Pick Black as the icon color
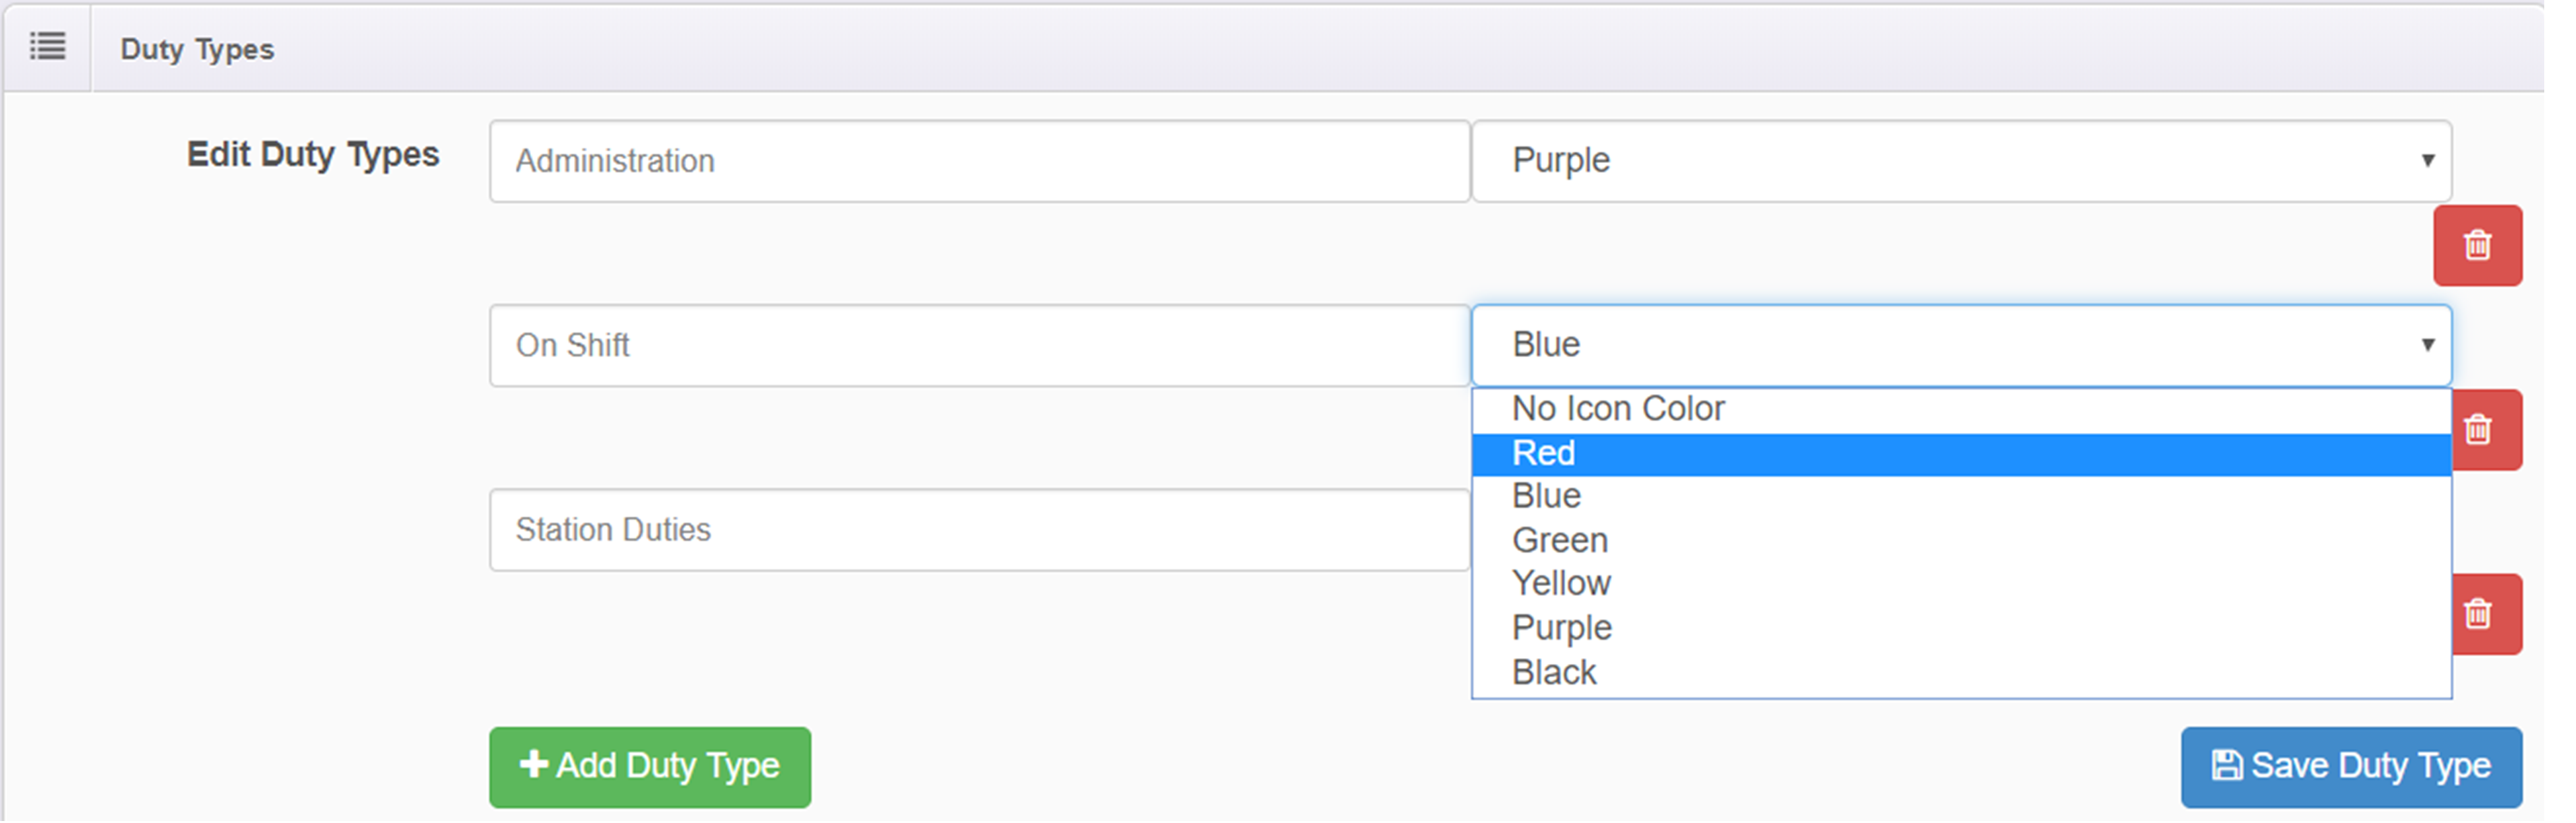 tap(1554, 673)
